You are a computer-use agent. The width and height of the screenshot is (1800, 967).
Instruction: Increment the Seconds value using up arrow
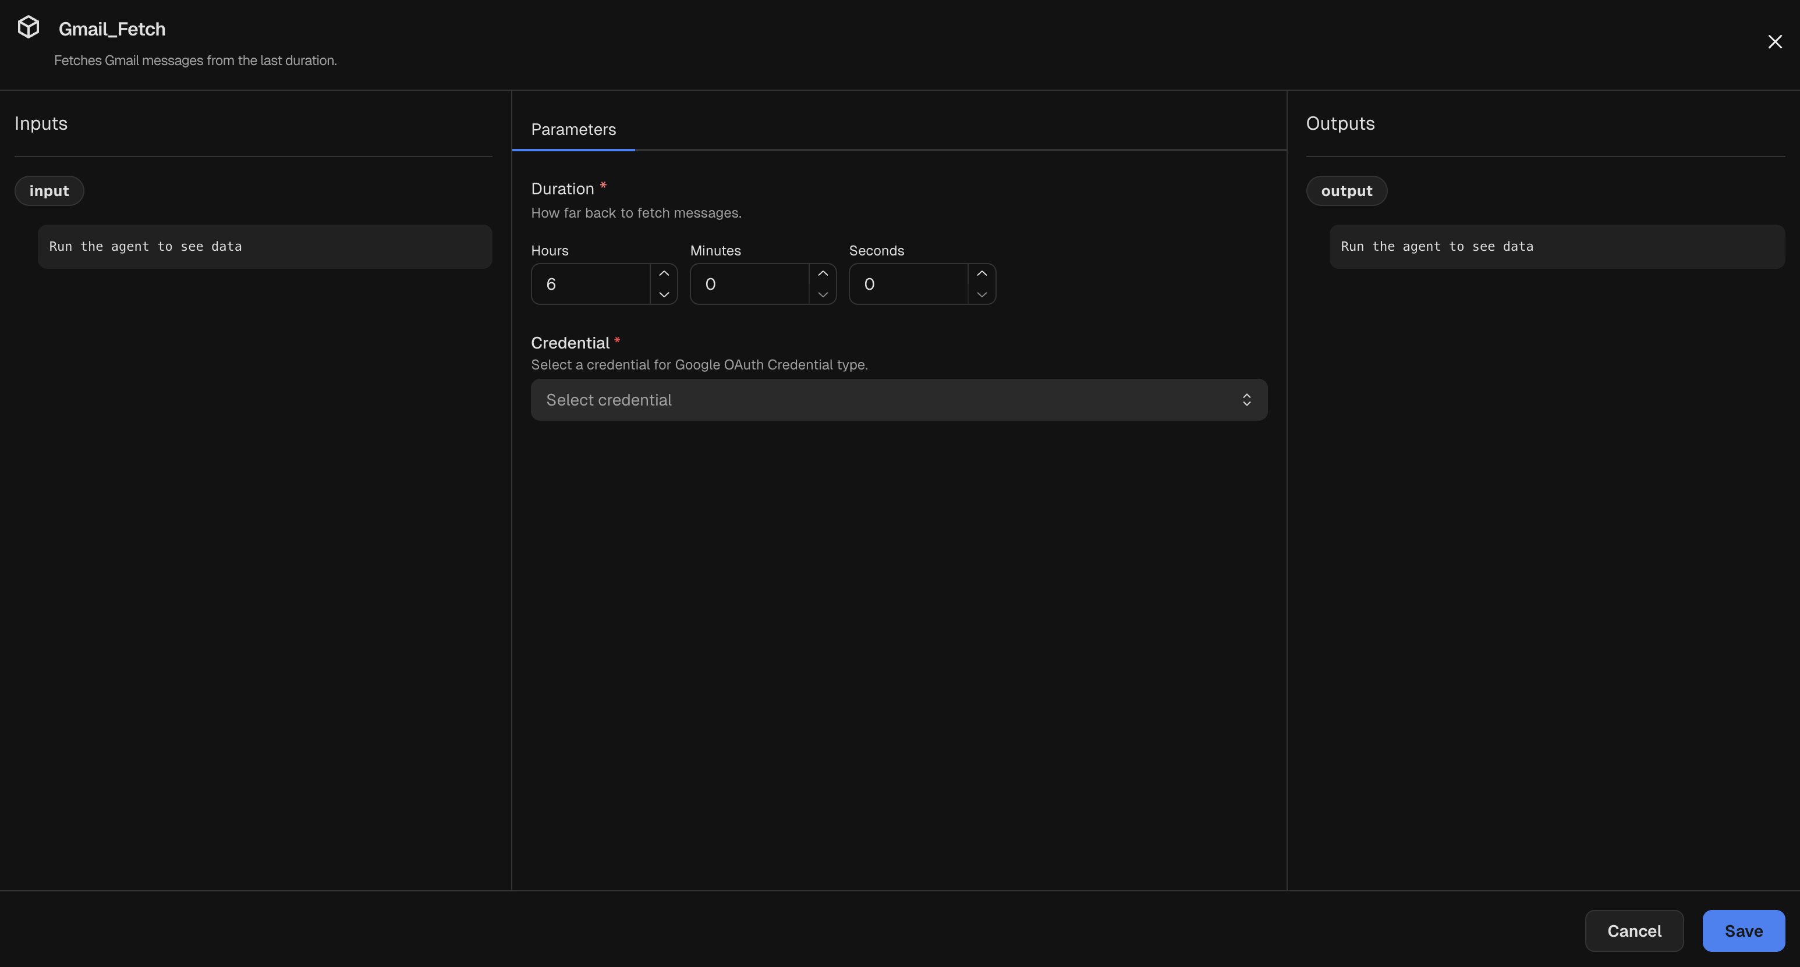[981, 272]
